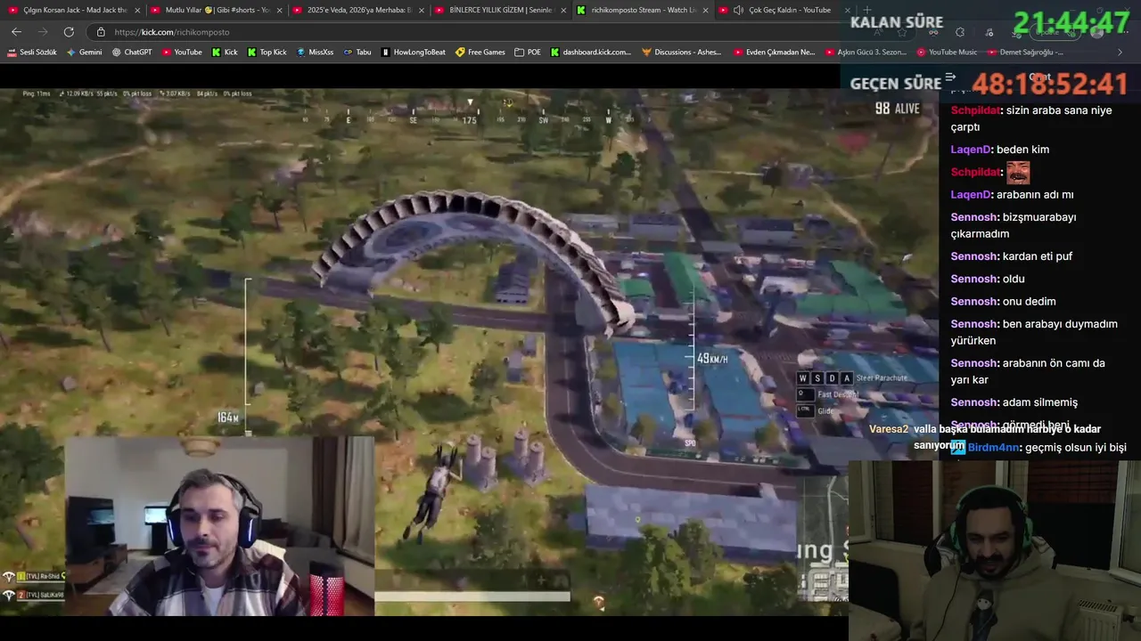Go back using the browser back arrow
This screenshot has height=641, width=1141.
pos(16,32)
